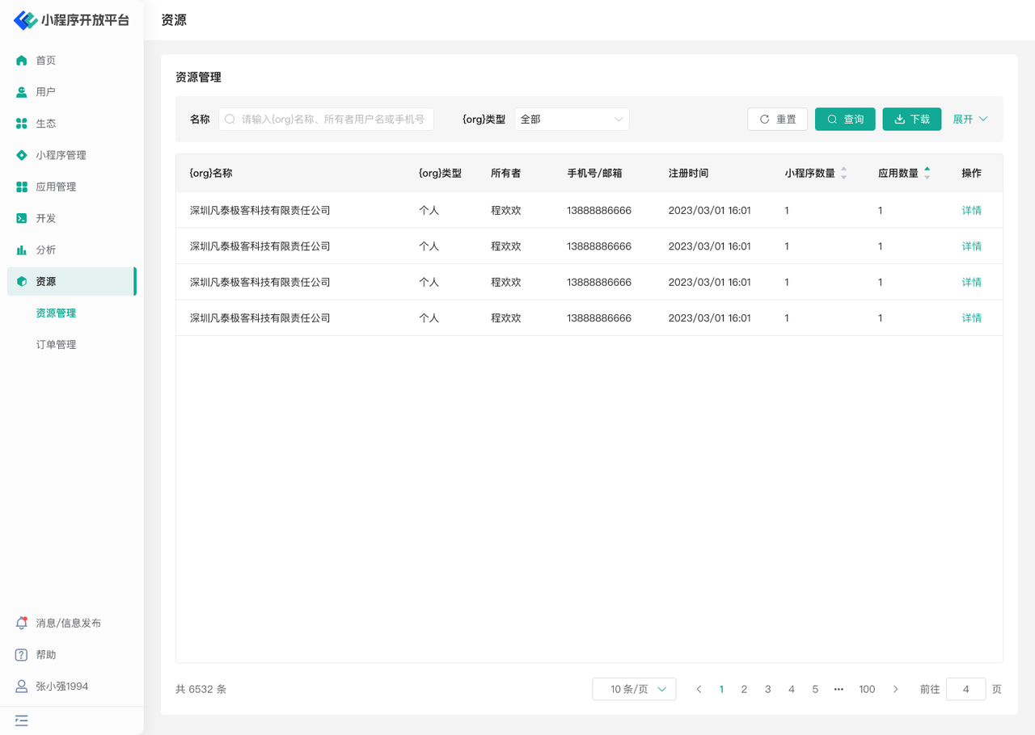The height and width of the screenshot is (735, 1035).
Task: Click the 分析 bar chart icon
Action: pyautogui.click(x=22, y=250)
